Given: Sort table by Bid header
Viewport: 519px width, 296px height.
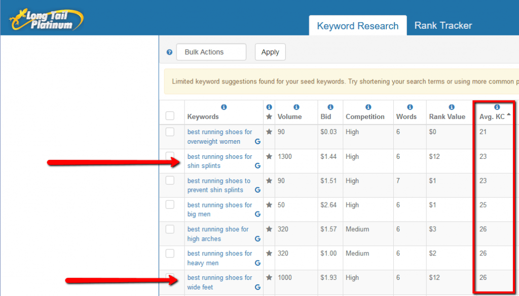Looking at the screenshot, I should click(x=326, y=116).
